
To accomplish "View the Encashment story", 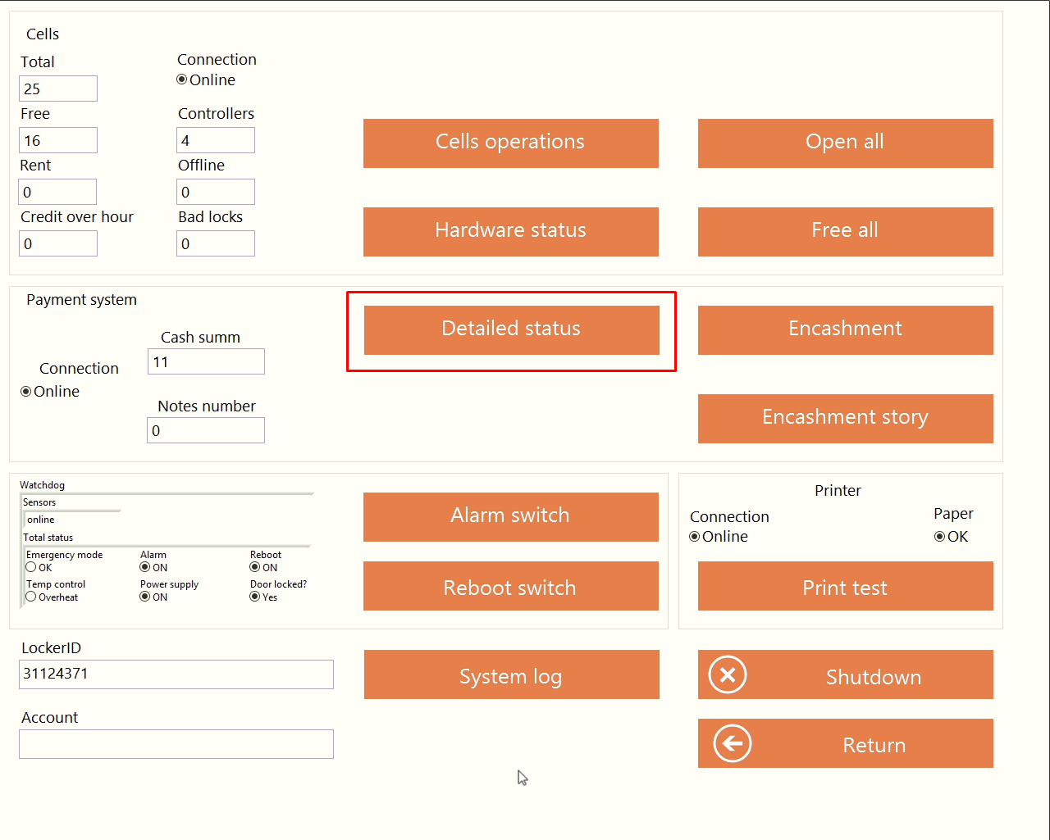I will tap(845, 418).
